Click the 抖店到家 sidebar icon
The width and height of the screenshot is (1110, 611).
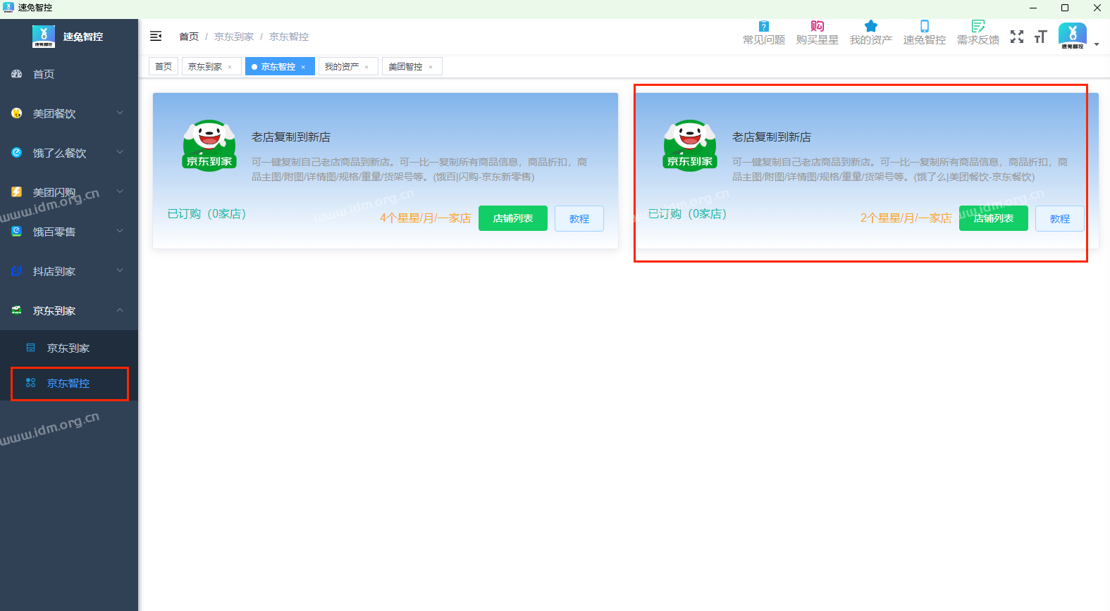[17, 270]
